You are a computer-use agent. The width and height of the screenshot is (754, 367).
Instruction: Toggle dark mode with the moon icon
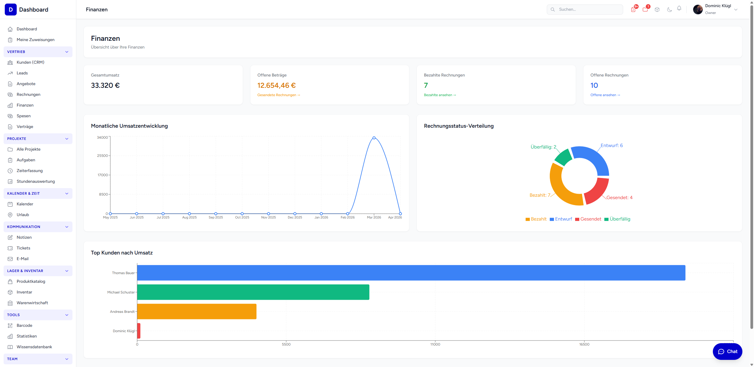(x=669, y=10)
